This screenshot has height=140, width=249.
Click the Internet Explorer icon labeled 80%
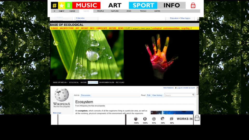172,119
